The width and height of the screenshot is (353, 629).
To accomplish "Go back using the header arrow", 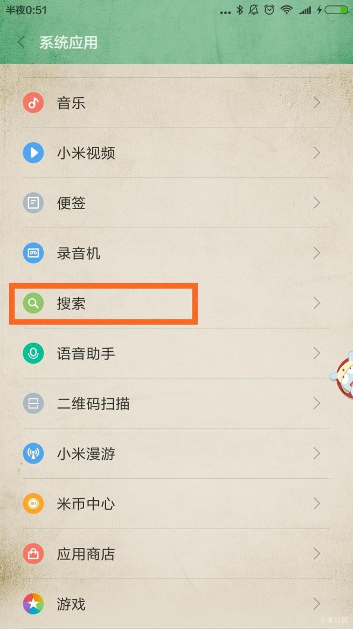I will (x=21, y=43).
